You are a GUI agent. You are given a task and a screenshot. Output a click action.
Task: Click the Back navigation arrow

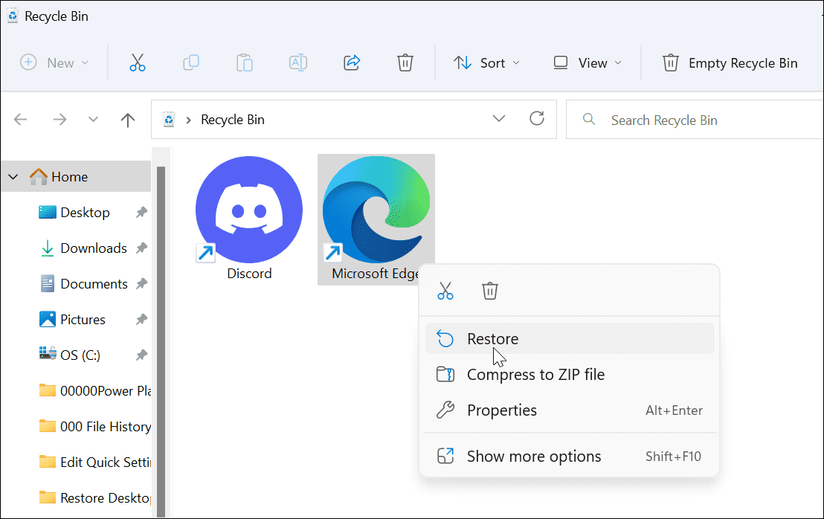coord(21,120)
